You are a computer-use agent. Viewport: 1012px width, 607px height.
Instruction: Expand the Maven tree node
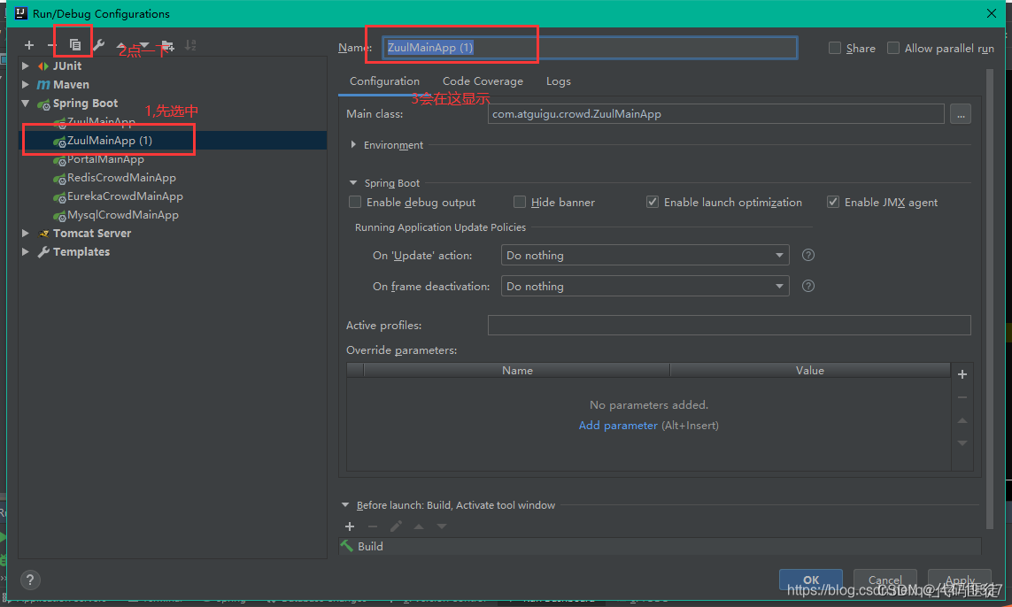tap(25, 85)
